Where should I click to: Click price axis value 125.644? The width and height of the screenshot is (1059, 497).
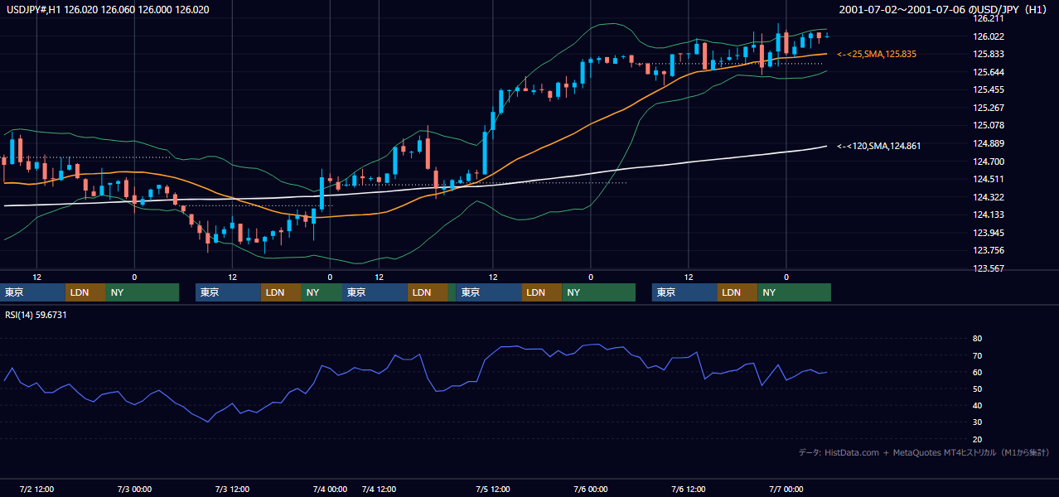coord(989,72)
